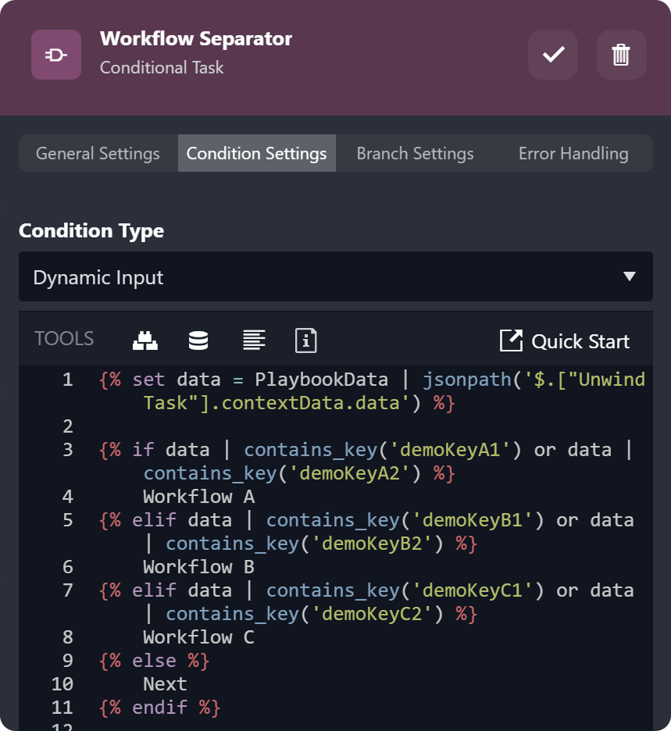Open the Branch Settings tab
Image resolution: width=671 pixels, height=731 pixels.
[x=415, y=153]
